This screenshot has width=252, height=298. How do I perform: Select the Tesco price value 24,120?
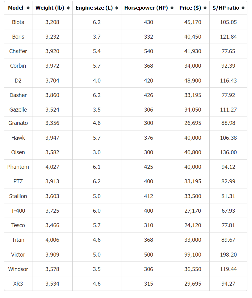193,225
